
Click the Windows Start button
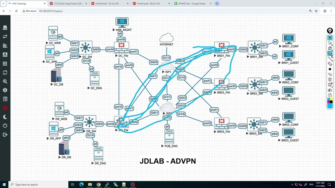(x=4, y=185)
